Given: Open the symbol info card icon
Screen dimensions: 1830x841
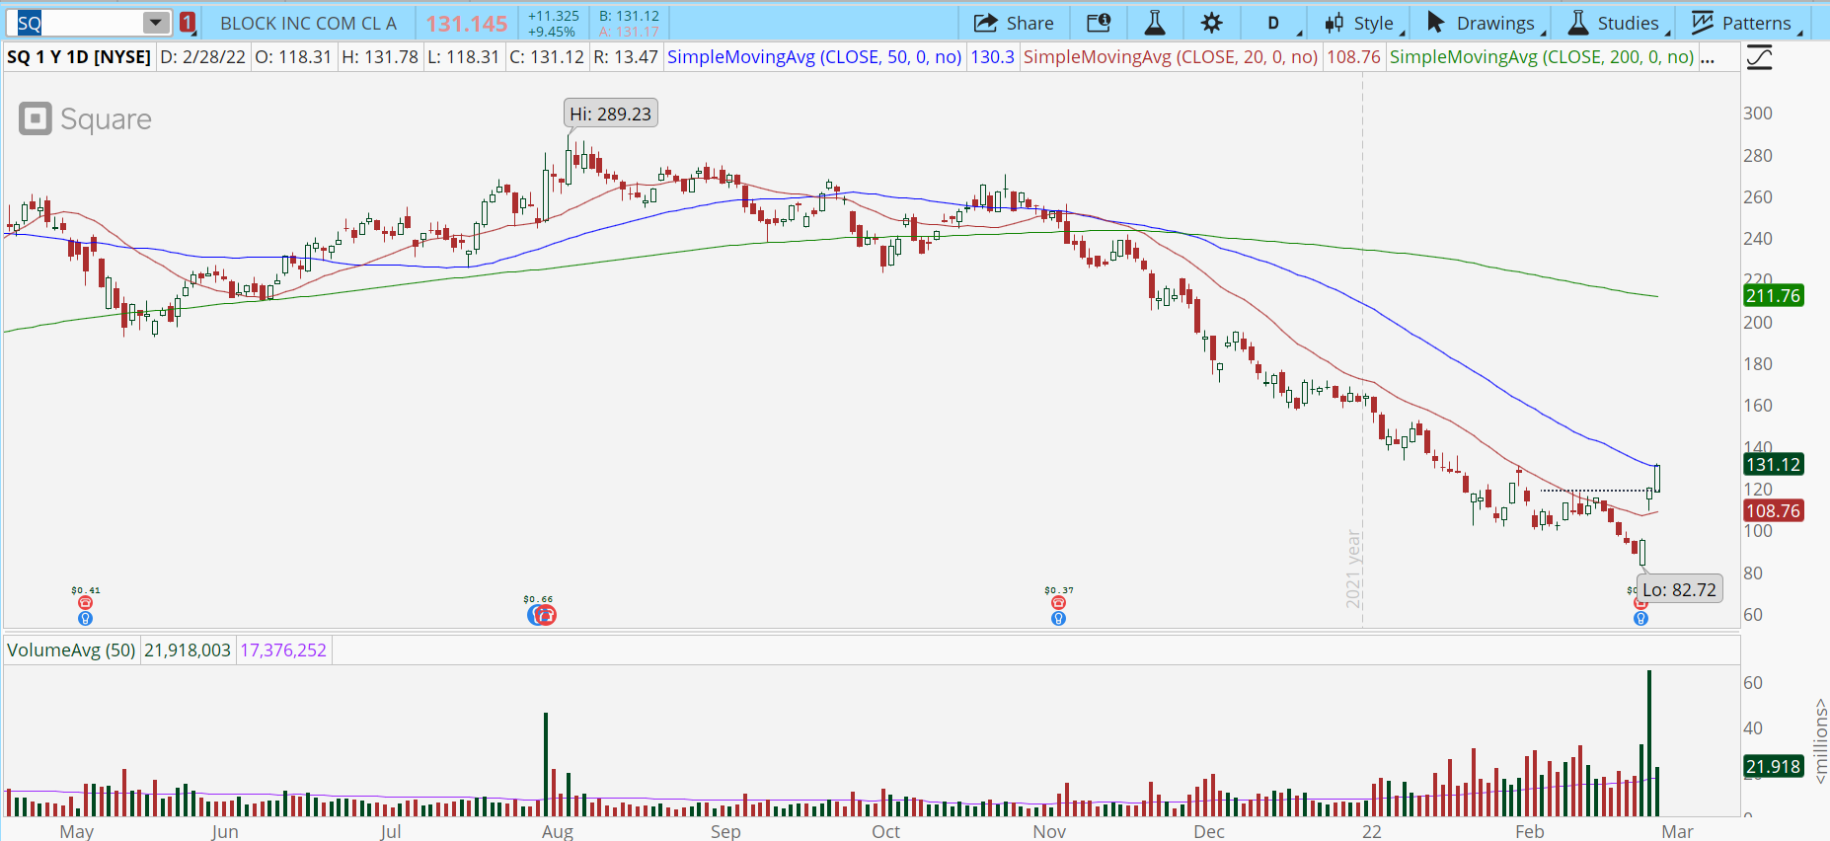Looking at the screenshot, I should [1099, 23].
